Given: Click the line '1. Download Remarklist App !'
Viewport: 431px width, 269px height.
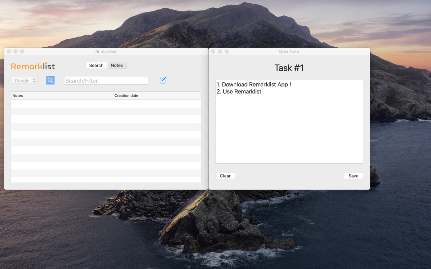Looking at the screenshot, I should point(254,84).
